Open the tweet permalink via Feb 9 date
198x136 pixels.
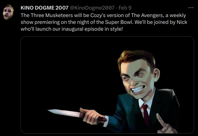pos(125,8)
